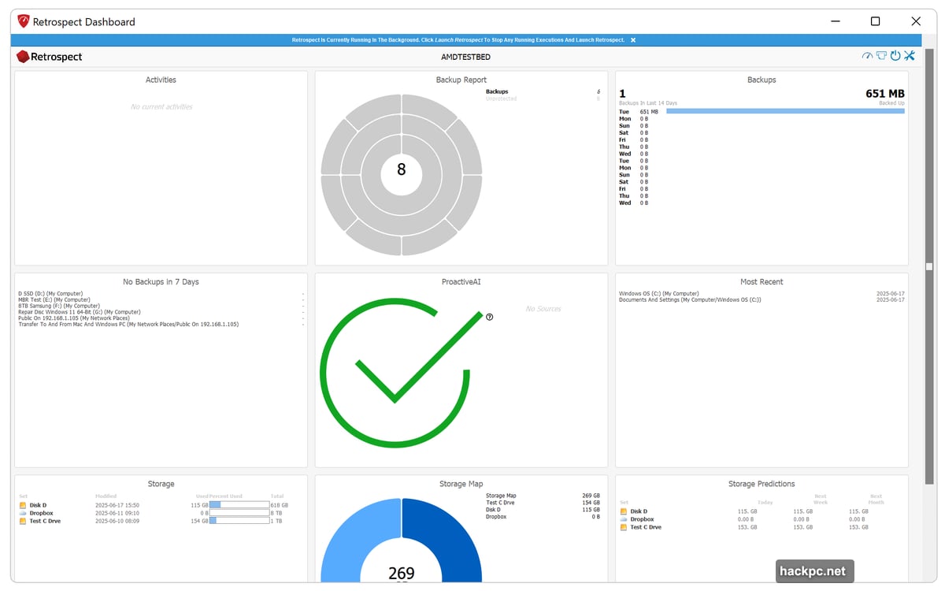Screen dimensions: 945x591
Task: Select Windows OS (C:) in Most Recent
Action: [659, 294]
